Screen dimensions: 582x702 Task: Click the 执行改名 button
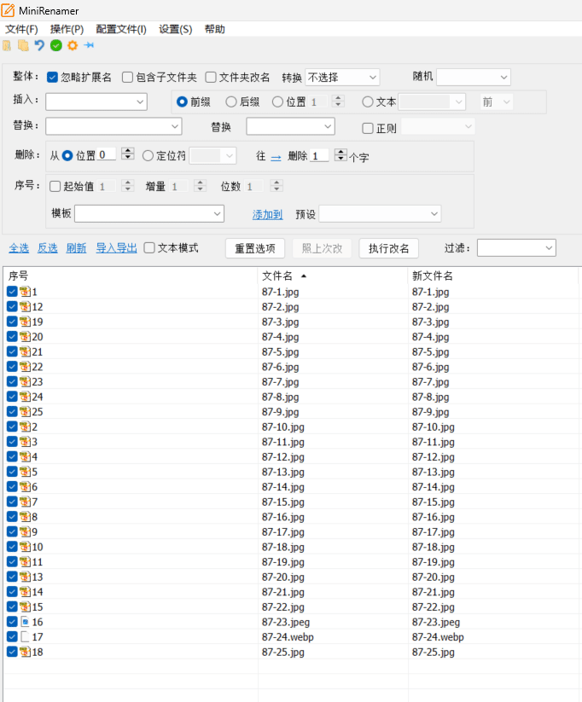(389, 248)
